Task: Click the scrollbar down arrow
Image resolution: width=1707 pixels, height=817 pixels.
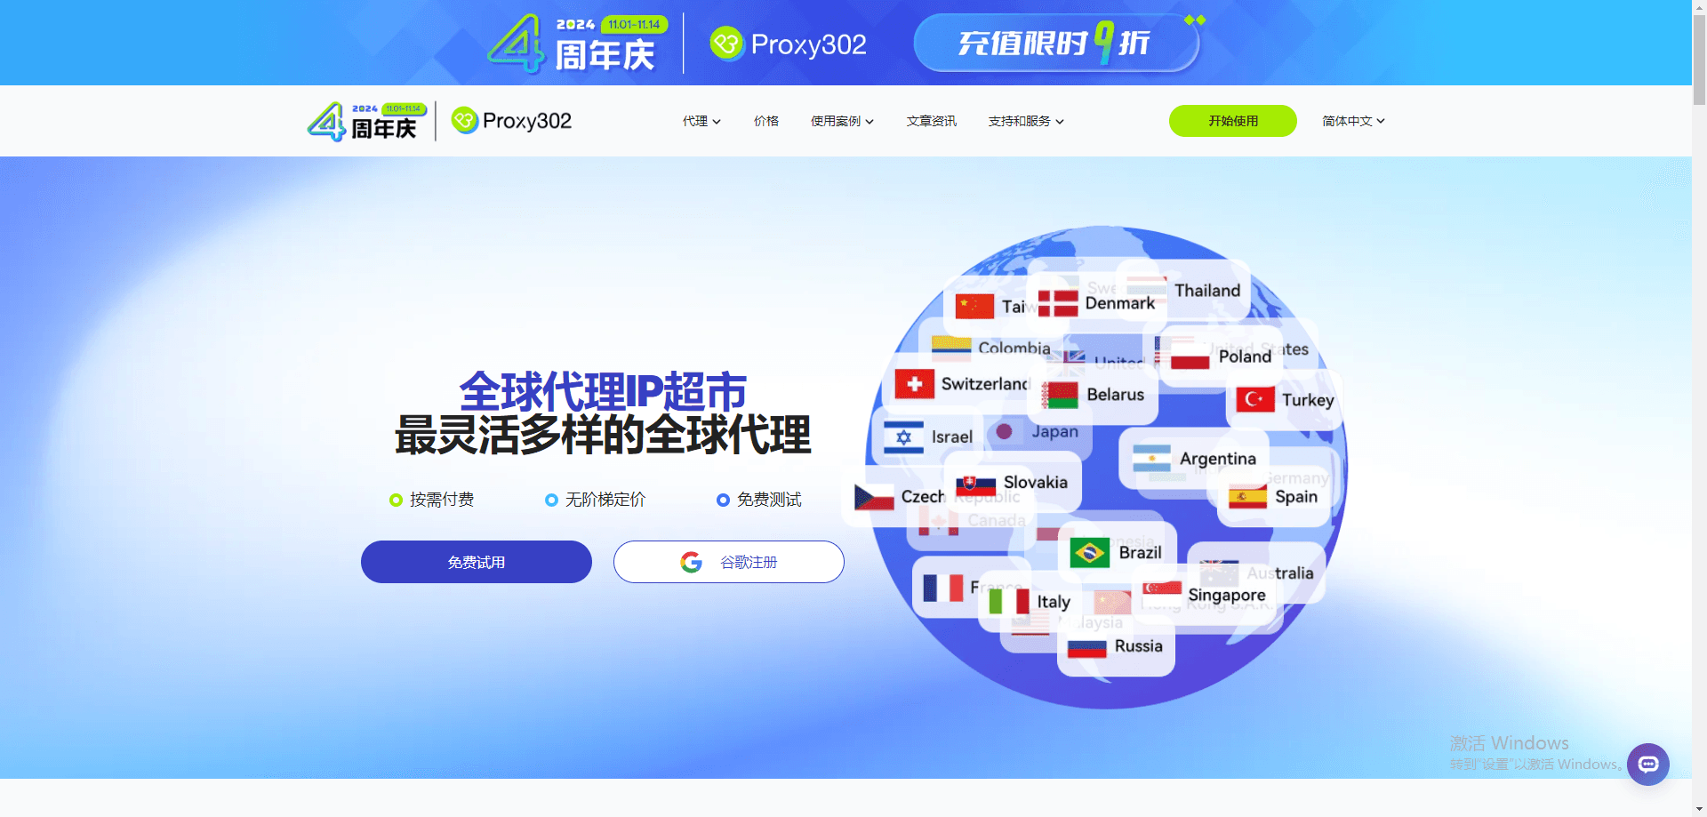Action: point(1699,809)
